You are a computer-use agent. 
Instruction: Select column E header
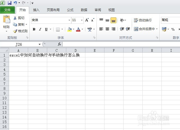95,50
